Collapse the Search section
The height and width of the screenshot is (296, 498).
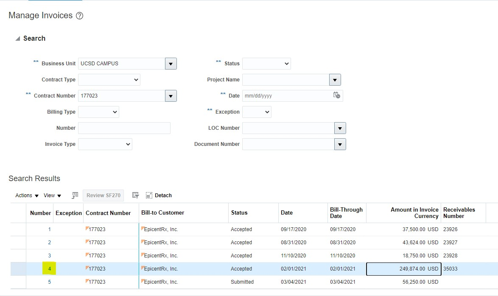coord(17,39)
